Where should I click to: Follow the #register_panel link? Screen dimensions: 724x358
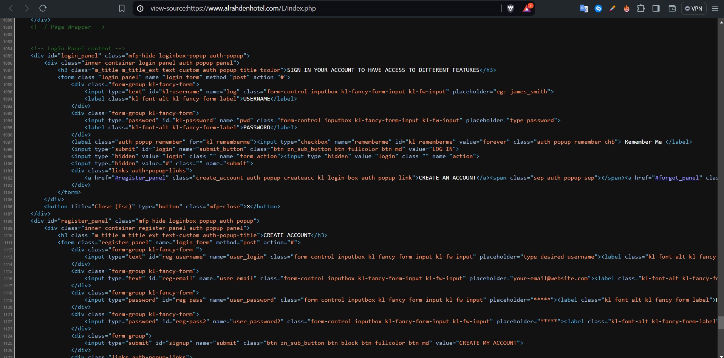click(x=140, y=178)
